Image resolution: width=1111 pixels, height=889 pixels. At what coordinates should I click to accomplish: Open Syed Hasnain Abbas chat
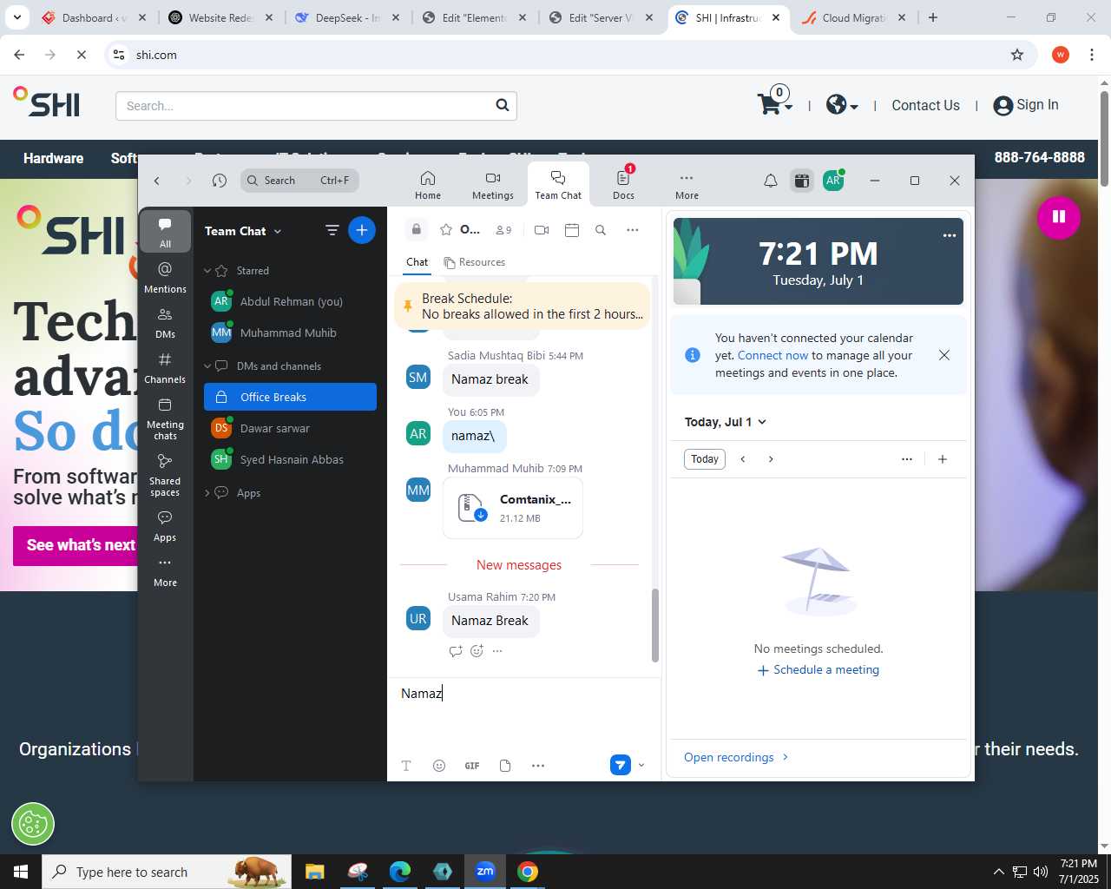290,459
